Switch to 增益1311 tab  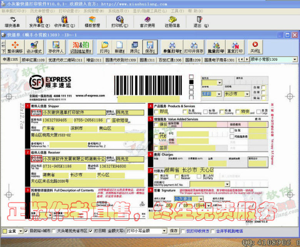pos(94,60)
